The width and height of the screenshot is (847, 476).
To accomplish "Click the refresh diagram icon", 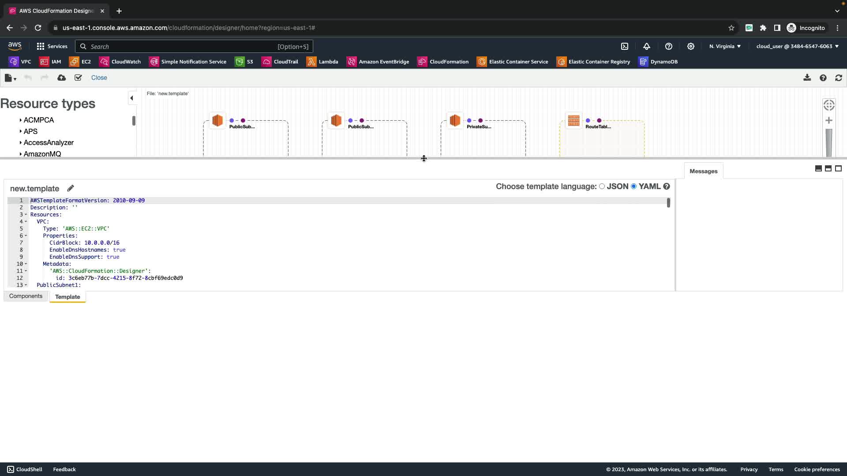I will (x=839, y=78).
